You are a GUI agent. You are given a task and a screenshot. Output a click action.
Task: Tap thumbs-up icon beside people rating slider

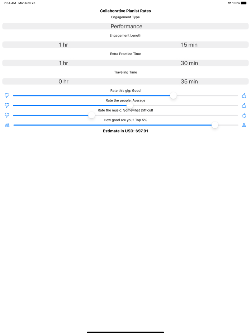click(244, 105)
